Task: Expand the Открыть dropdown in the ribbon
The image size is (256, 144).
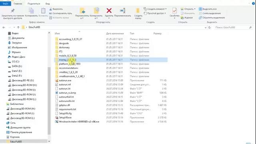Action: click(x=195, y=9)
